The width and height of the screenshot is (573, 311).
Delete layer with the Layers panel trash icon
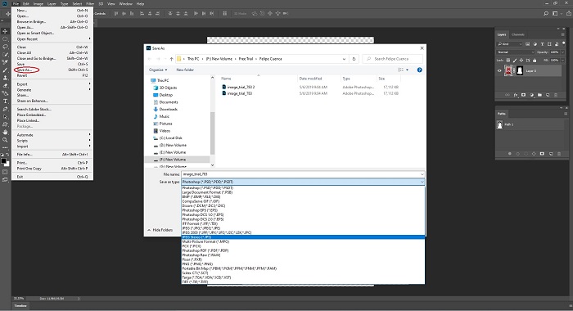(x=556, y=95)
